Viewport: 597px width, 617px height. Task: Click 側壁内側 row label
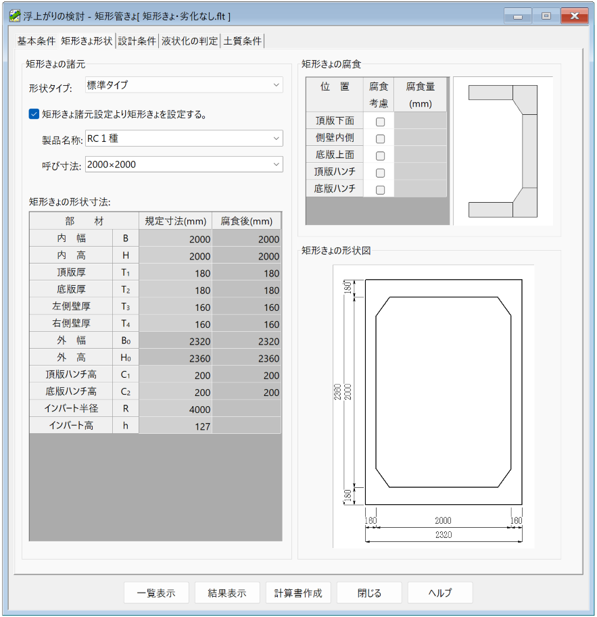click(335, 138)
